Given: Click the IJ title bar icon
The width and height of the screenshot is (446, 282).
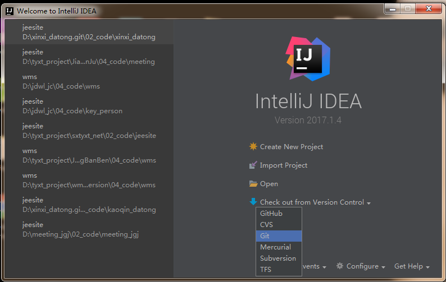Looking at the screenshot, I should coord(10,11).
